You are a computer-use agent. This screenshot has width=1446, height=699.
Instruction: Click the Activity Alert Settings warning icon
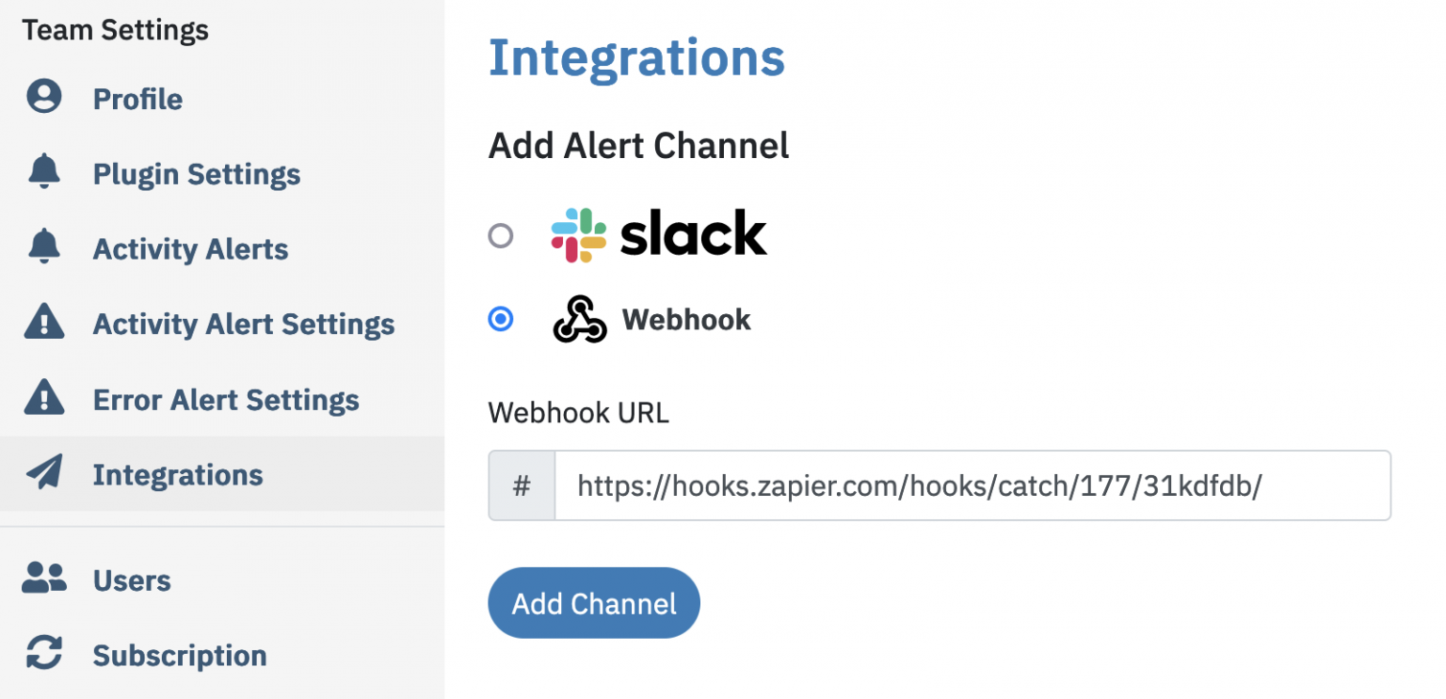coord(43,324)
